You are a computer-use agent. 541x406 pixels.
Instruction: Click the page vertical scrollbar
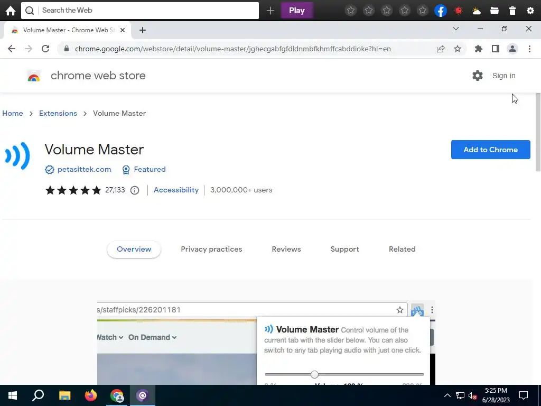(x=538, y=132)
